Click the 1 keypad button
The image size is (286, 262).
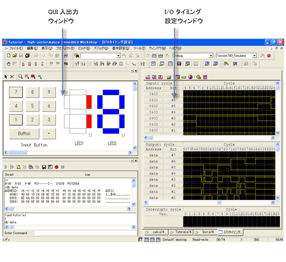pos(16,120)
